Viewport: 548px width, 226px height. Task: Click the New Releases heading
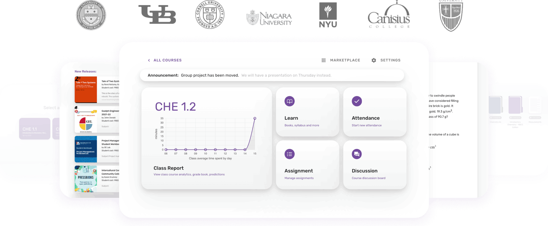pyautogui.click(x=85, y=72)
